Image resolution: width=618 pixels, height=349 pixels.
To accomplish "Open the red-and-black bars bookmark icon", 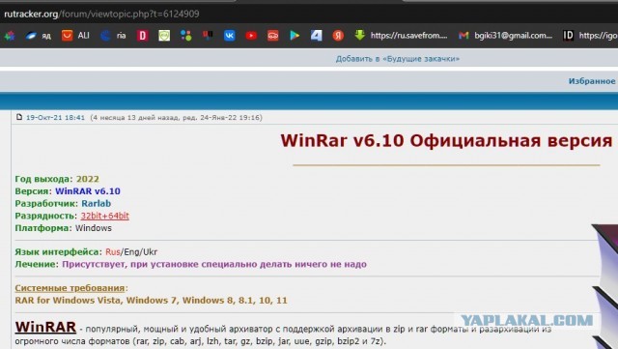I will [208, 36].
